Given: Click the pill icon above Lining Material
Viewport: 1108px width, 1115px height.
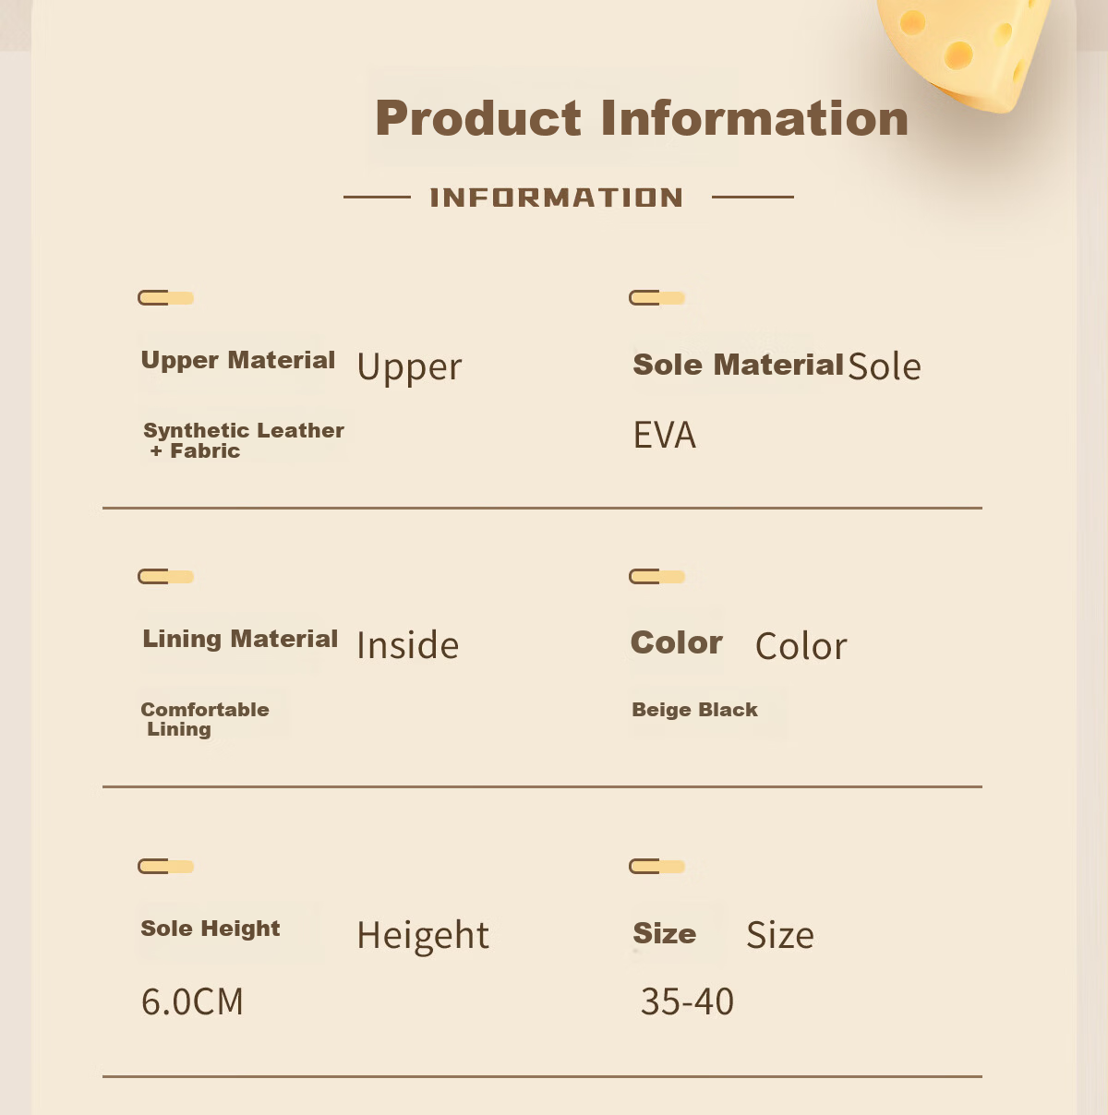Looking at the screenshot, I should [166, 576].
